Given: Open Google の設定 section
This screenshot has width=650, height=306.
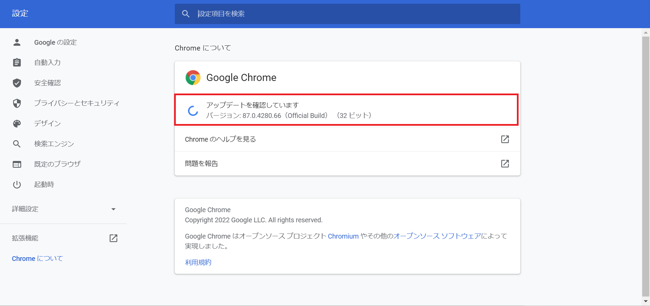Looking at the screenshot, I should (56, 42).
